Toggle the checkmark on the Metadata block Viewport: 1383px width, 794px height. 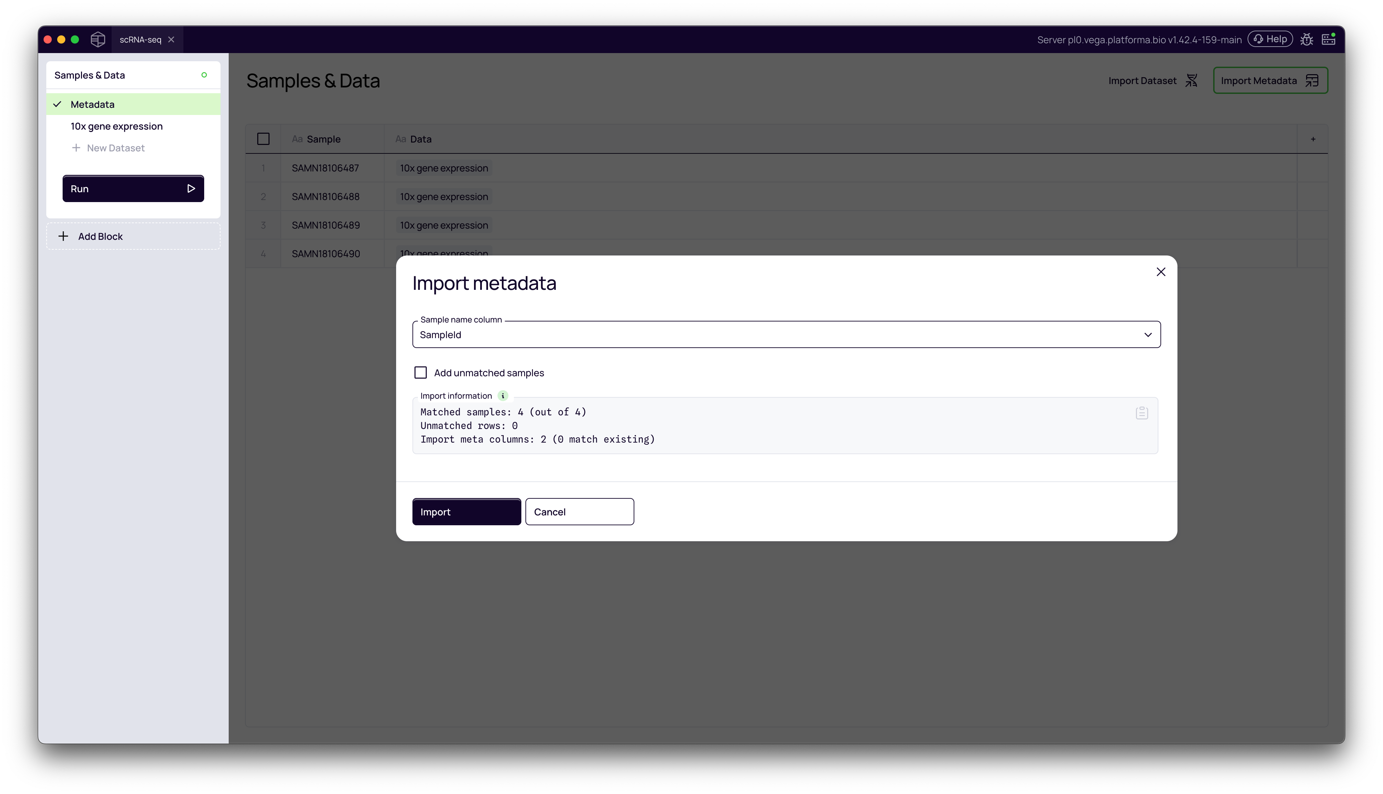pyautogui.click(x=57, y=104)
